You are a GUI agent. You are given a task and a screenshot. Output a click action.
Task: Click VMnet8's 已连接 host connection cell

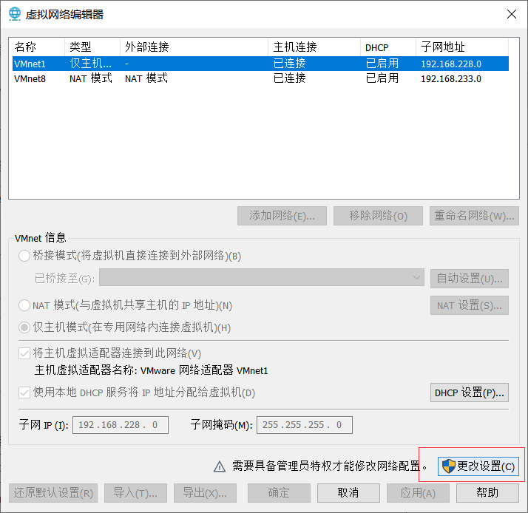(x=290, y=78)
